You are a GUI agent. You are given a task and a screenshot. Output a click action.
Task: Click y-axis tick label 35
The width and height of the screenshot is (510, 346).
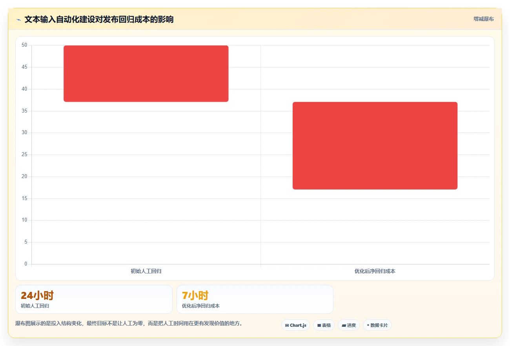pos(24,111)
